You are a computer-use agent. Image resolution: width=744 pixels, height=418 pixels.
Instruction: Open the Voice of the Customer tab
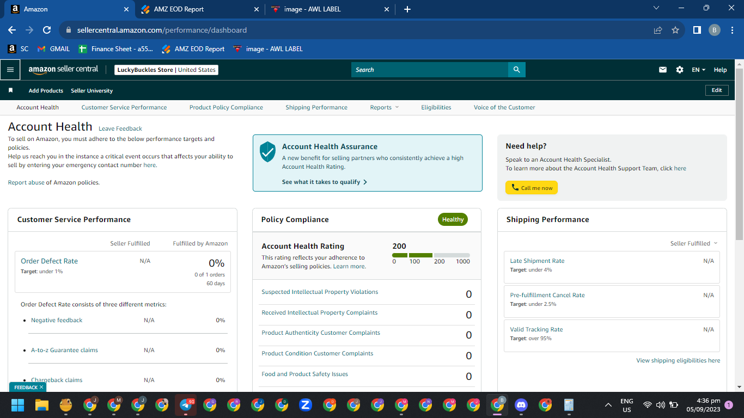pos(504,107)
